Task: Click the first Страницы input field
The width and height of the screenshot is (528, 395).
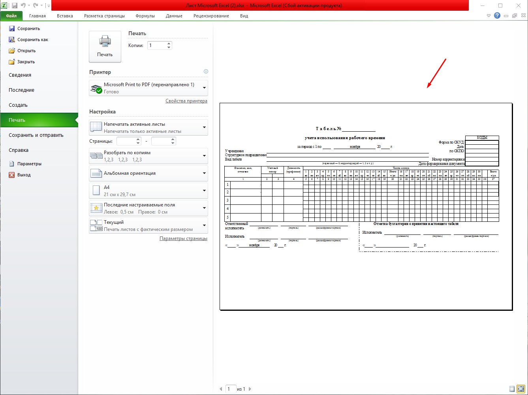Action: click(126, 141)
